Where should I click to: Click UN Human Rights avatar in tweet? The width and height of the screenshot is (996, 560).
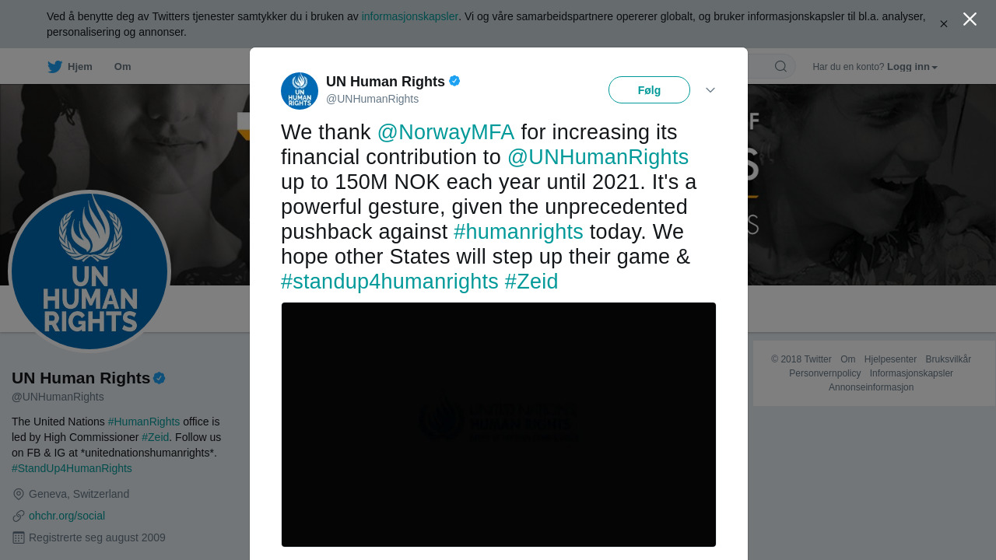click(300, 91)
